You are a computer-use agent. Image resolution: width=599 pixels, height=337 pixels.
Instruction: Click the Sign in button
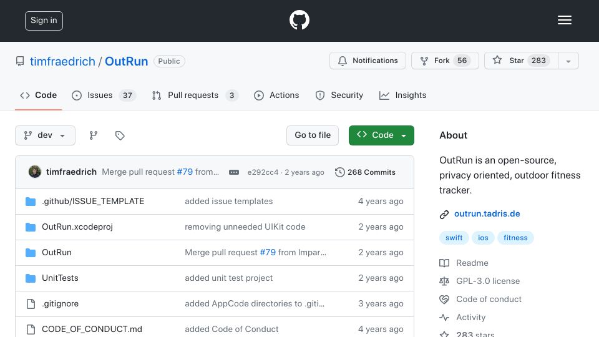tap(44, 21)
